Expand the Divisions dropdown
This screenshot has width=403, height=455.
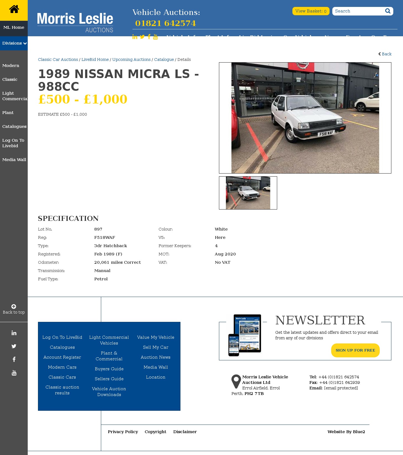coord(14,43)
